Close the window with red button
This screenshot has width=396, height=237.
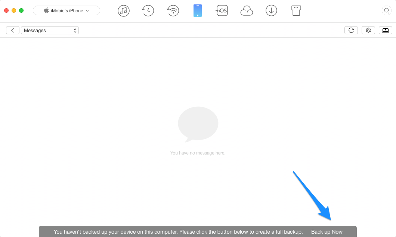click(x=6, y=10)
